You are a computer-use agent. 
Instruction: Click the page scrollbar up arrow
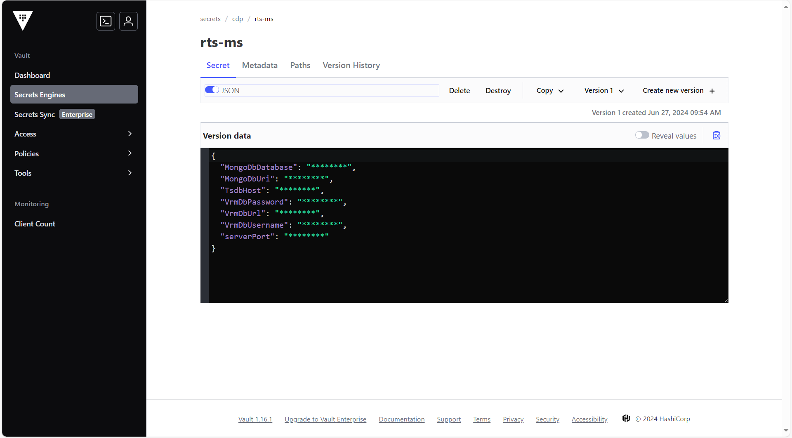[x=786, y=7]
